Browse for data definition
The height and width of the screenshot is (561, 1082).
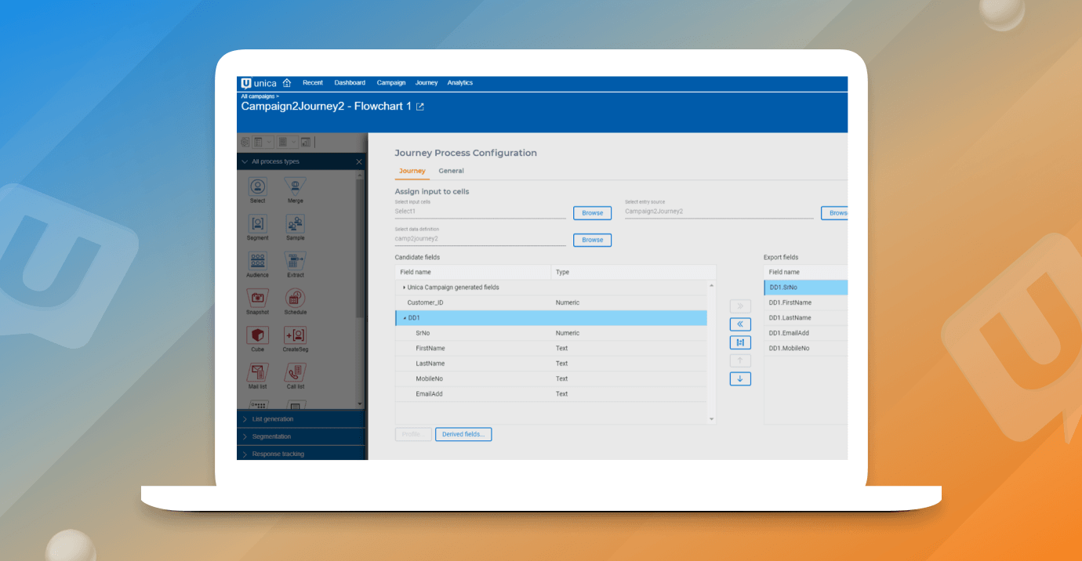(x=593, y=240)
